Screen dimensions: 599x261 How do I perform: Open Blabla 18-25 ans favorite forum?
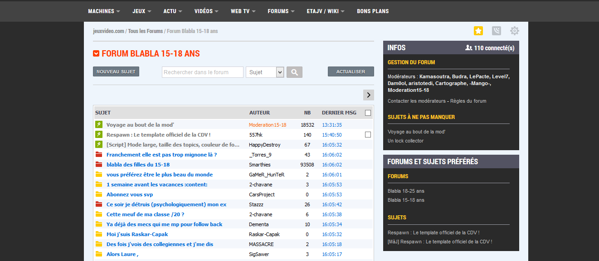pos(406,191)
